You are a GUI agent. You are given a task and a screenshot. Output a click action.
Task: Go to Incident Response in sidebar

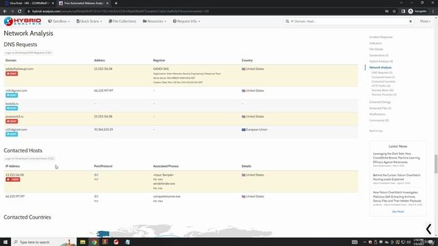point(381,37)
